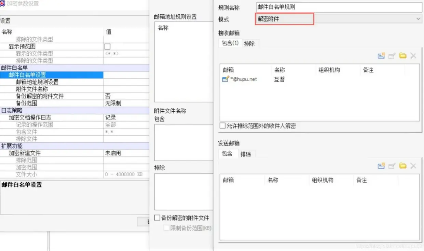
Task: Click the edit icon in 发送邮箱 toolbar
Action: (392, 166)
